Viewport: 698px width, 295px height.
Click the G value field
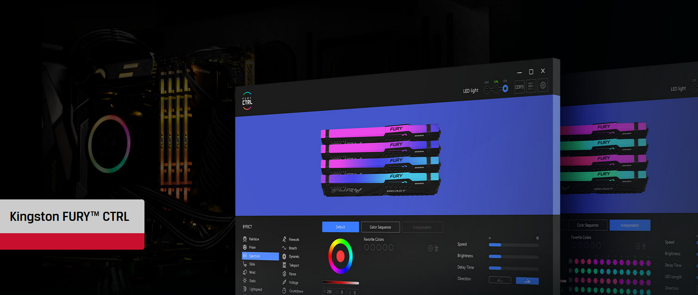click(x=340, y=292)
